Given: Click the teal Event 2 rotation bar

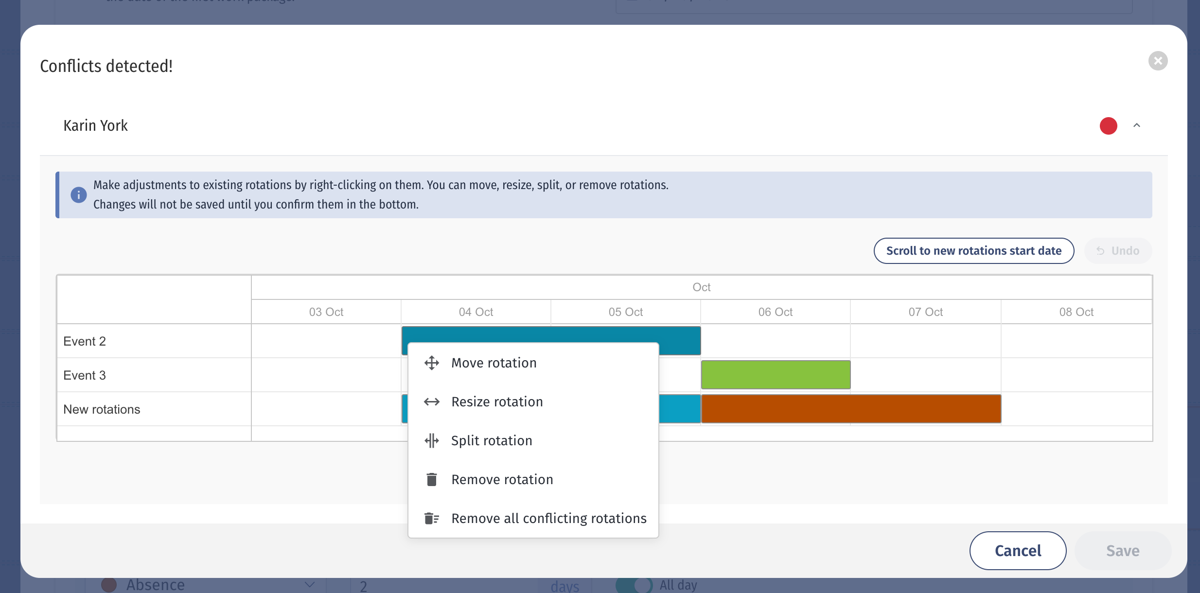Looking at the screenshot, I should click(x=551, y=334).
